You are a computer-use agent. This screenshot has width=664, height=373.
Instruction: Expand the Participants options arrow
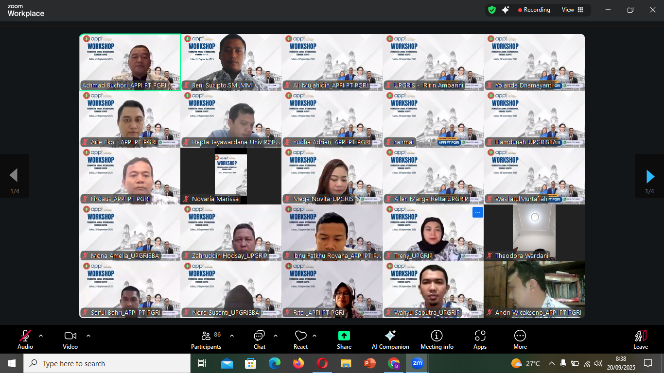point(232,336)
